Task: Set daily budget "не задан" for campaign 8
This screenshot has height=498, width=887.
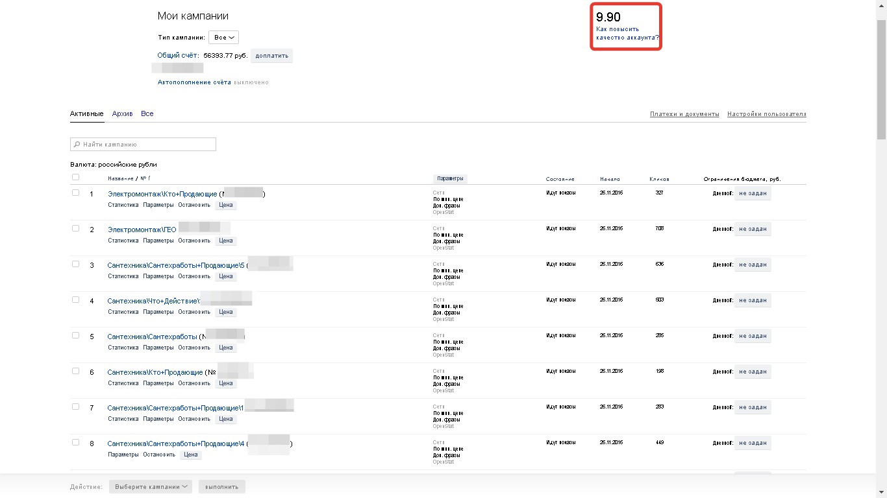Action: pyautogui.click(x=753, y=443)
